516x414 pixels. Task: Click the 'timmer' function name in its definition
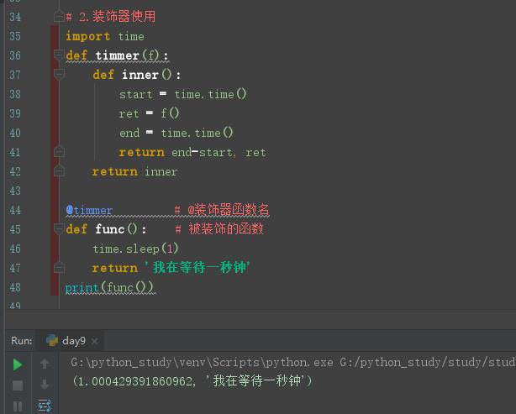tap(117, 55)
